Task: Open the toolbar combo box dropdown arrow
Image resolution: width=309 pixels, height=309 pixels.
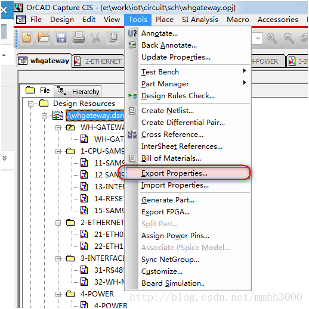Action: 258,39
